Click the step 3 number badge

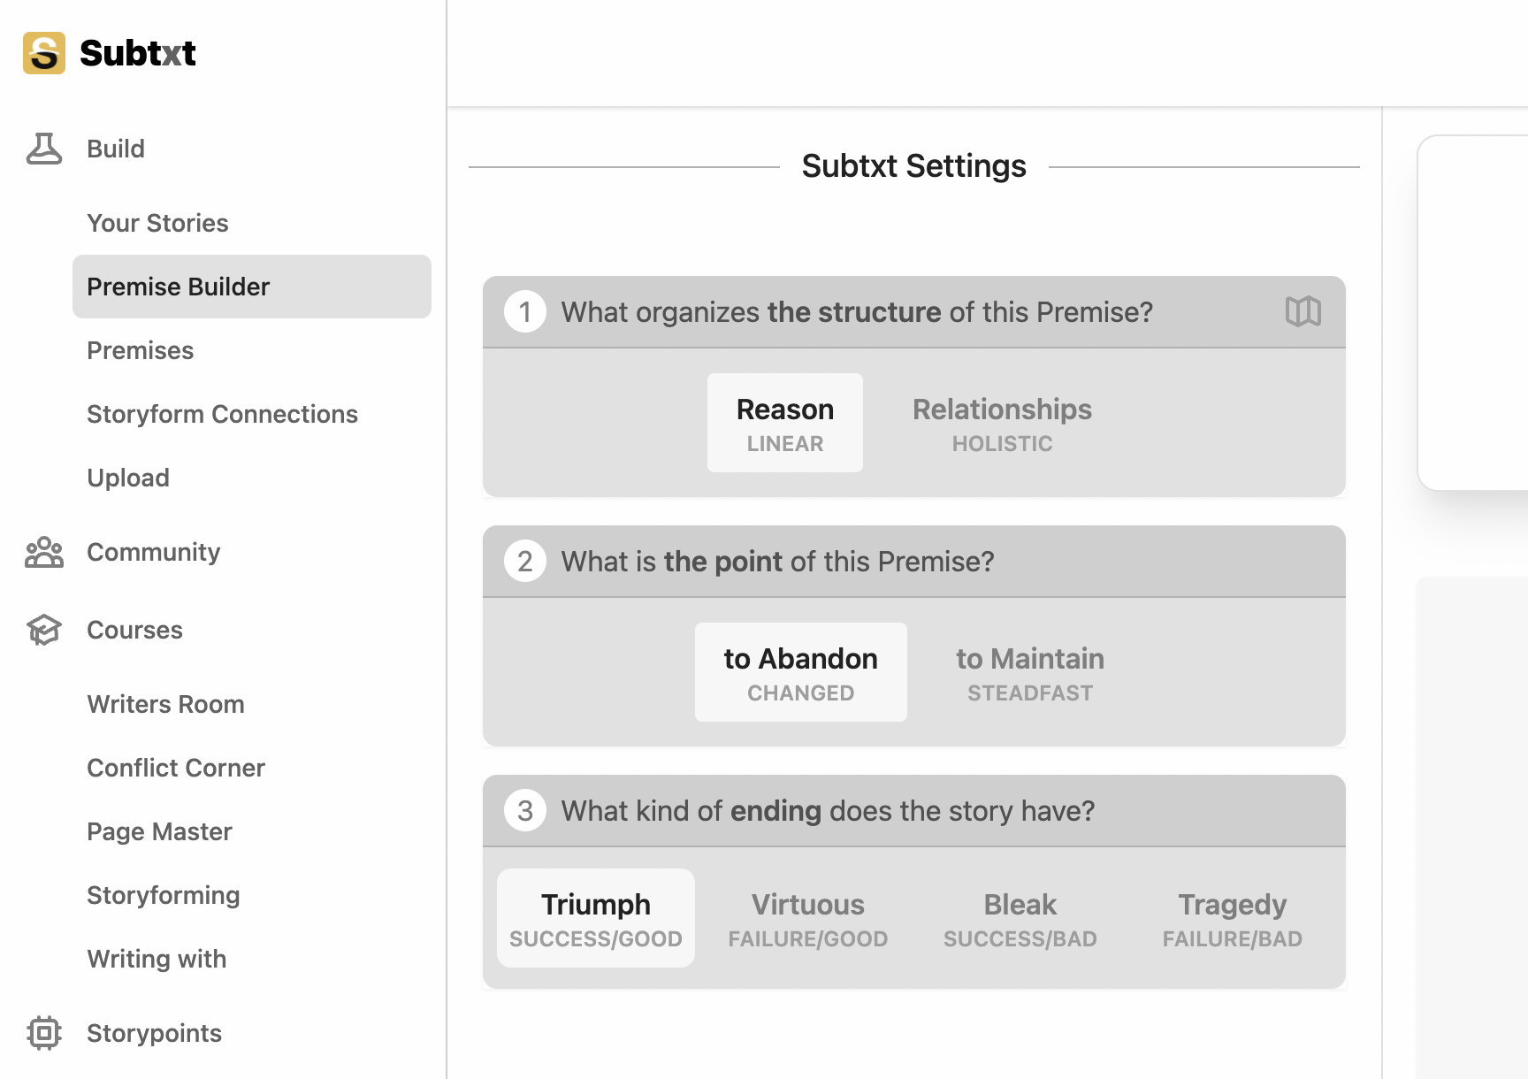coord(525,811)
